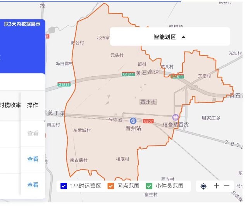Viewport: 248px width, 206px height.
Task: Disable the 小件员范围 checkbox
Action: coord(149,186)
